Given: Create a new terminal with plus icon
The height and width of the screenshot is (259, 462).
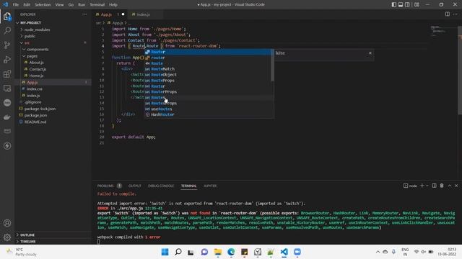Looking at the screenshot, I should (422, 186).
